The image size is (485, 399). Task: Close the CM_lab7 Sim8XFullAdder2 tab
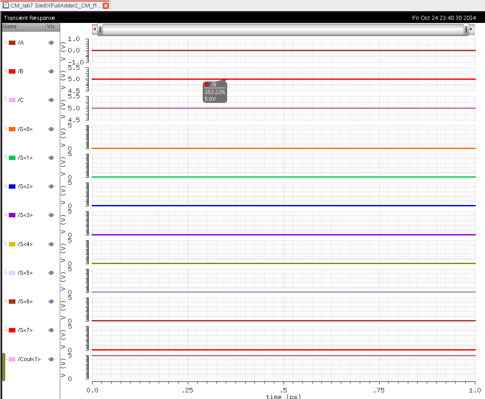tap(106, 6)
